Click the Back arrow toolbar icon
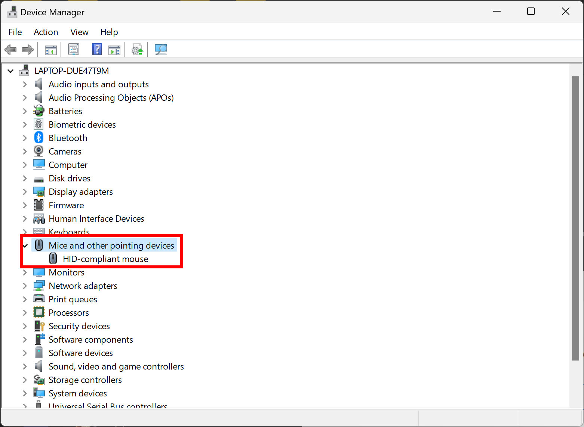 pyautogui.click(x=10, y=49)
